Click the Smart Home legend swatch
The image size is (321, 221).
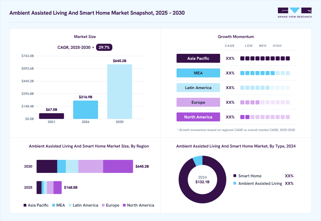(235, 176)
